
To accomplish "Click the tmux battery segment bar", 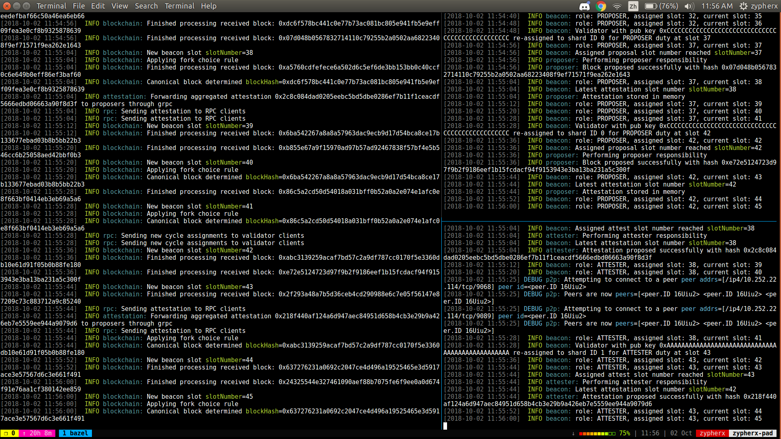I will pos(597,433).
